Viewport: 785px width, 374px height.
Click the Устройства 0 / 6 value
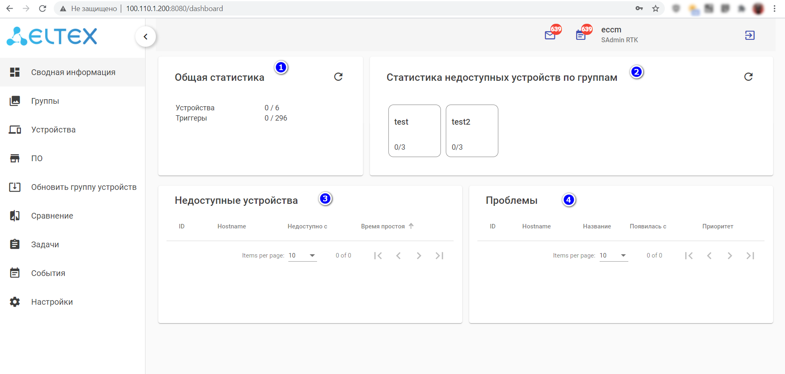[x=272, y=108]
